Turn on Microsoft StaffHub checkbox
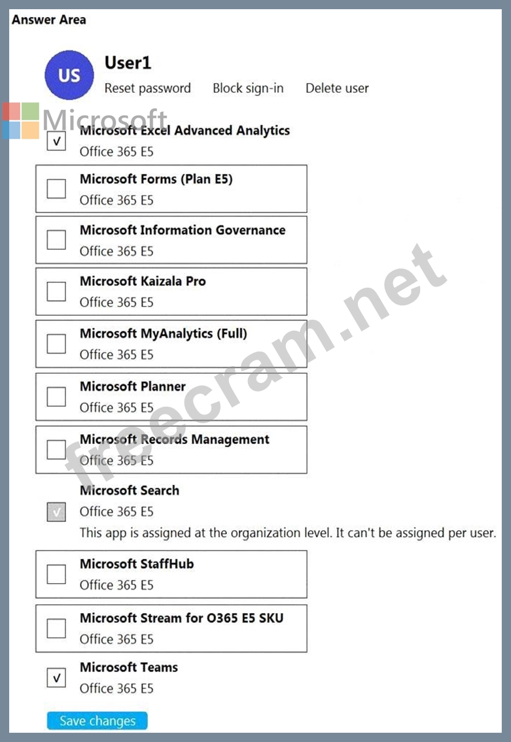Viewport: 511px width, 742px height. click(56, 574)
